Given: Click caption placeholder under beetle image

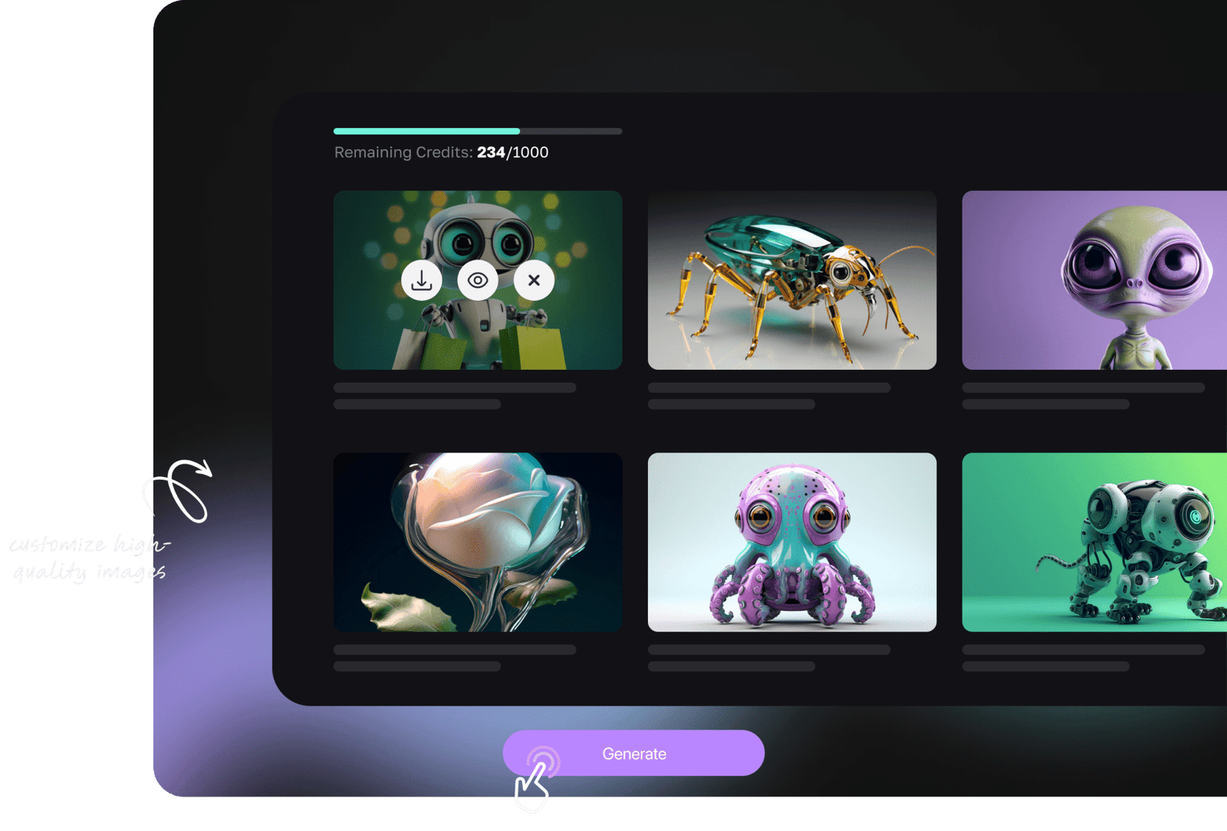Looking at the screenshot, I should (x=768, y=388).
